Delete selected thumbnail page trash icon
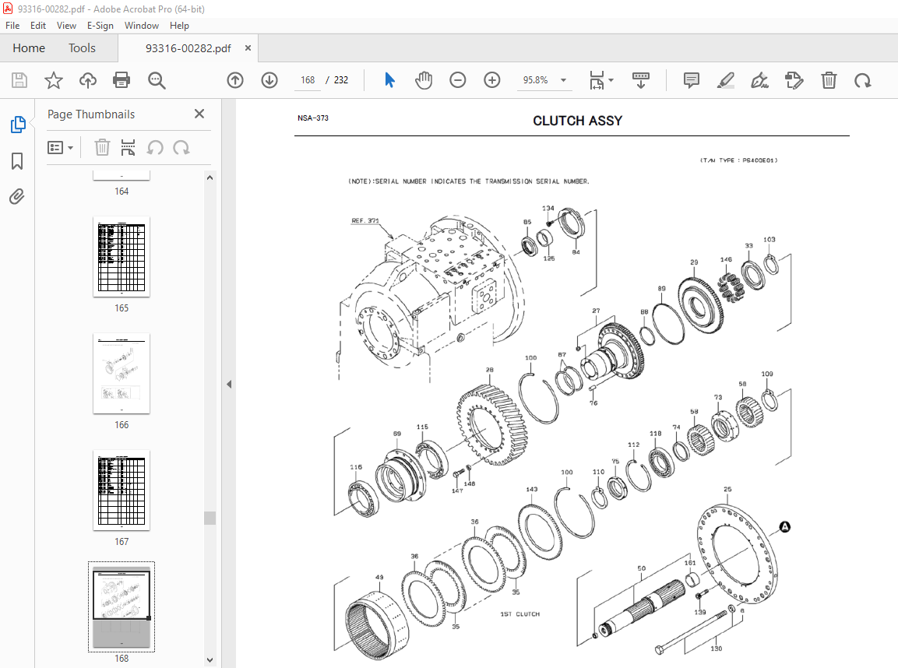Screen dimensions: 898x668 click(x=102, y=148)
